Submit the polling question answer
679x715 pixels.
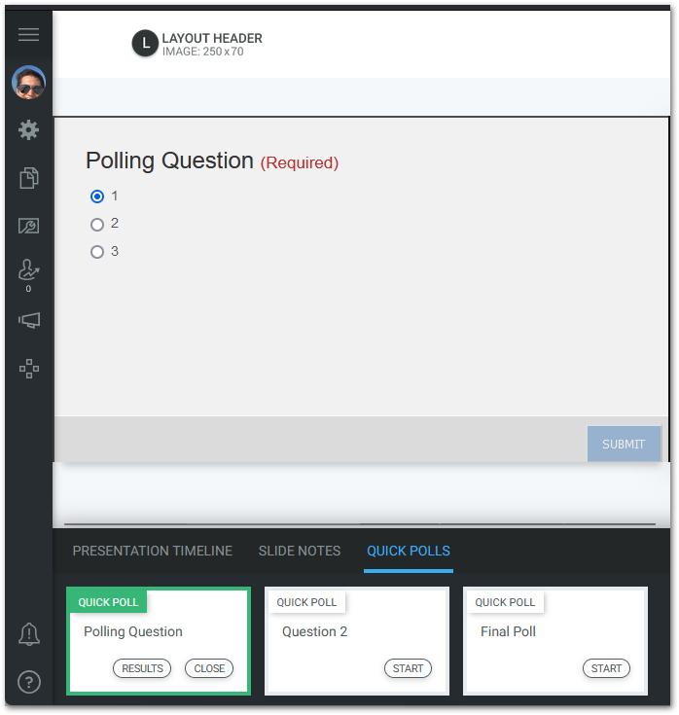click(x=624, y=444)
